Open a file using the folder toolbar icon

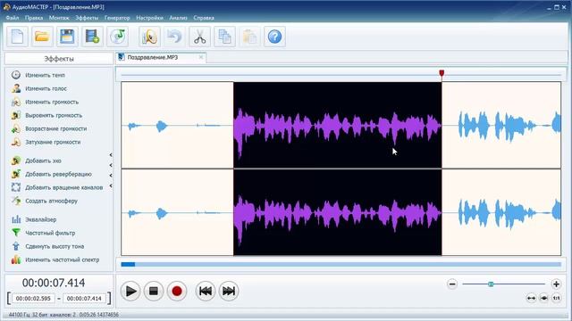tap(42, 37)
